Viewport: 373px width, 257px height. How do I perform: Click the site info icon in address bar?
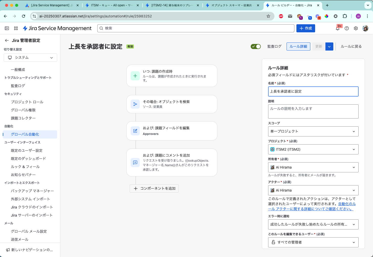pyautogui.click(x=35, y=16)
